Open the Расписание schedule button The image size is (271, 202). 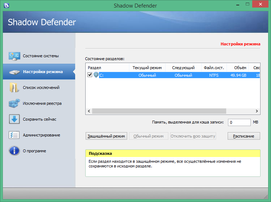pyautogui.click(x=244, y=136)
